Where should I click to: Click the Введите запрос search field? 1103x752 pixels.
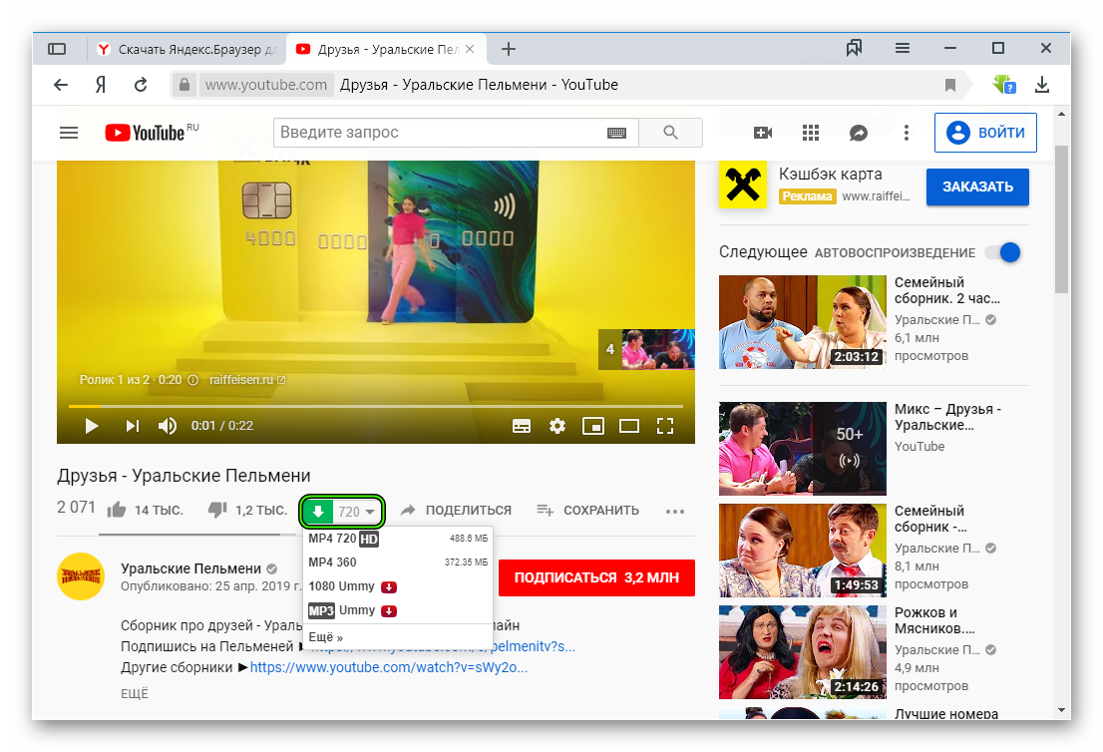click(x=456, y=133)
